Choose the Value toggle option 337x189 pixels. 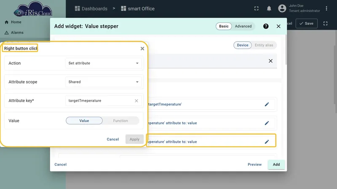84,121
